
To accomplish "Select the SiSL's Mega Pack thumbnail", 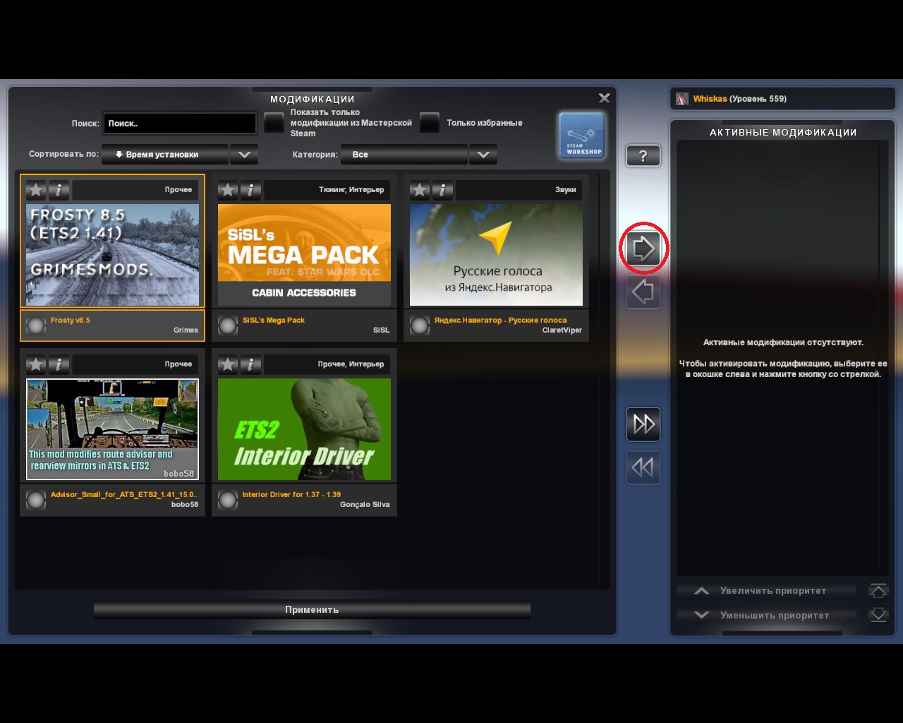I will point(304,255).
